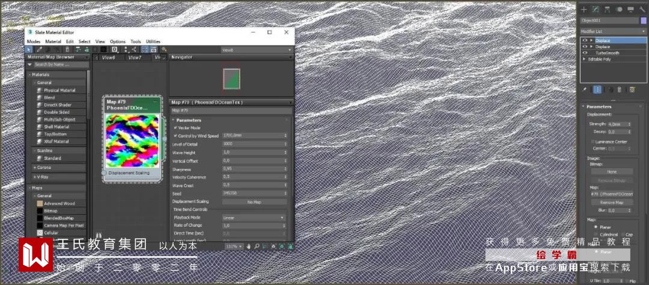The image size is (649, 285).
Task: Click the Search by Name field
Action: pos(61,64)
